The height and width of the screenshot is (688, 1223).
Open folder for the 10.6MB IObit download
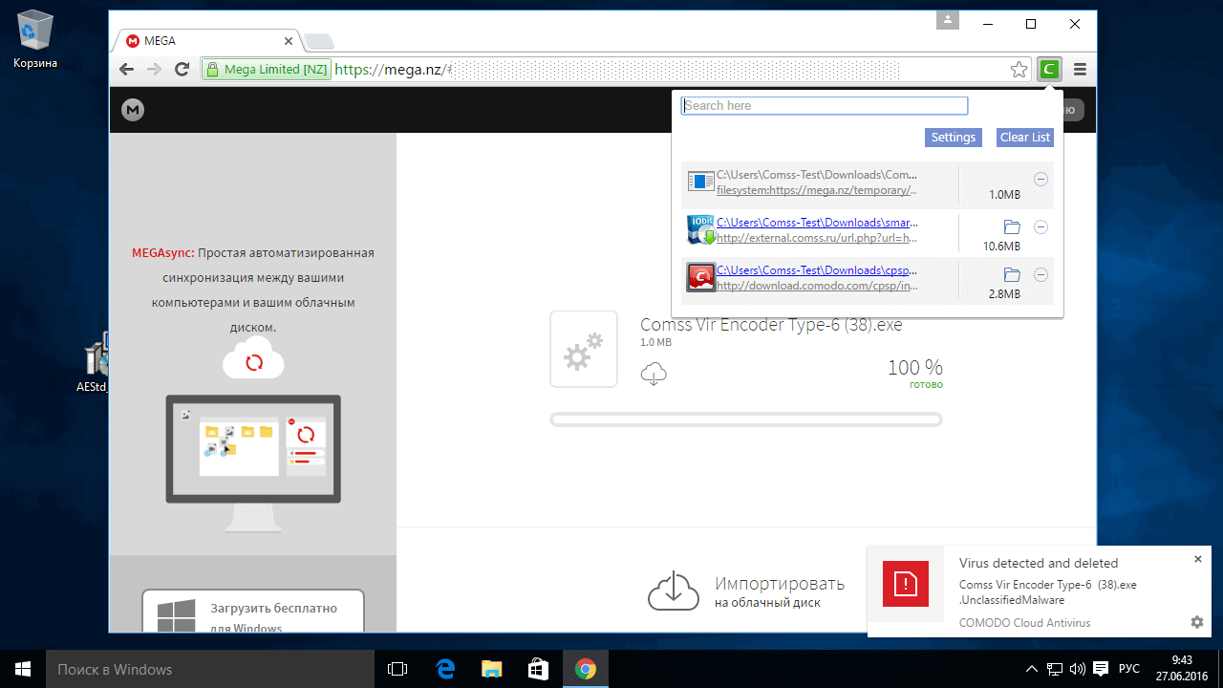(x=1012, y=227)
